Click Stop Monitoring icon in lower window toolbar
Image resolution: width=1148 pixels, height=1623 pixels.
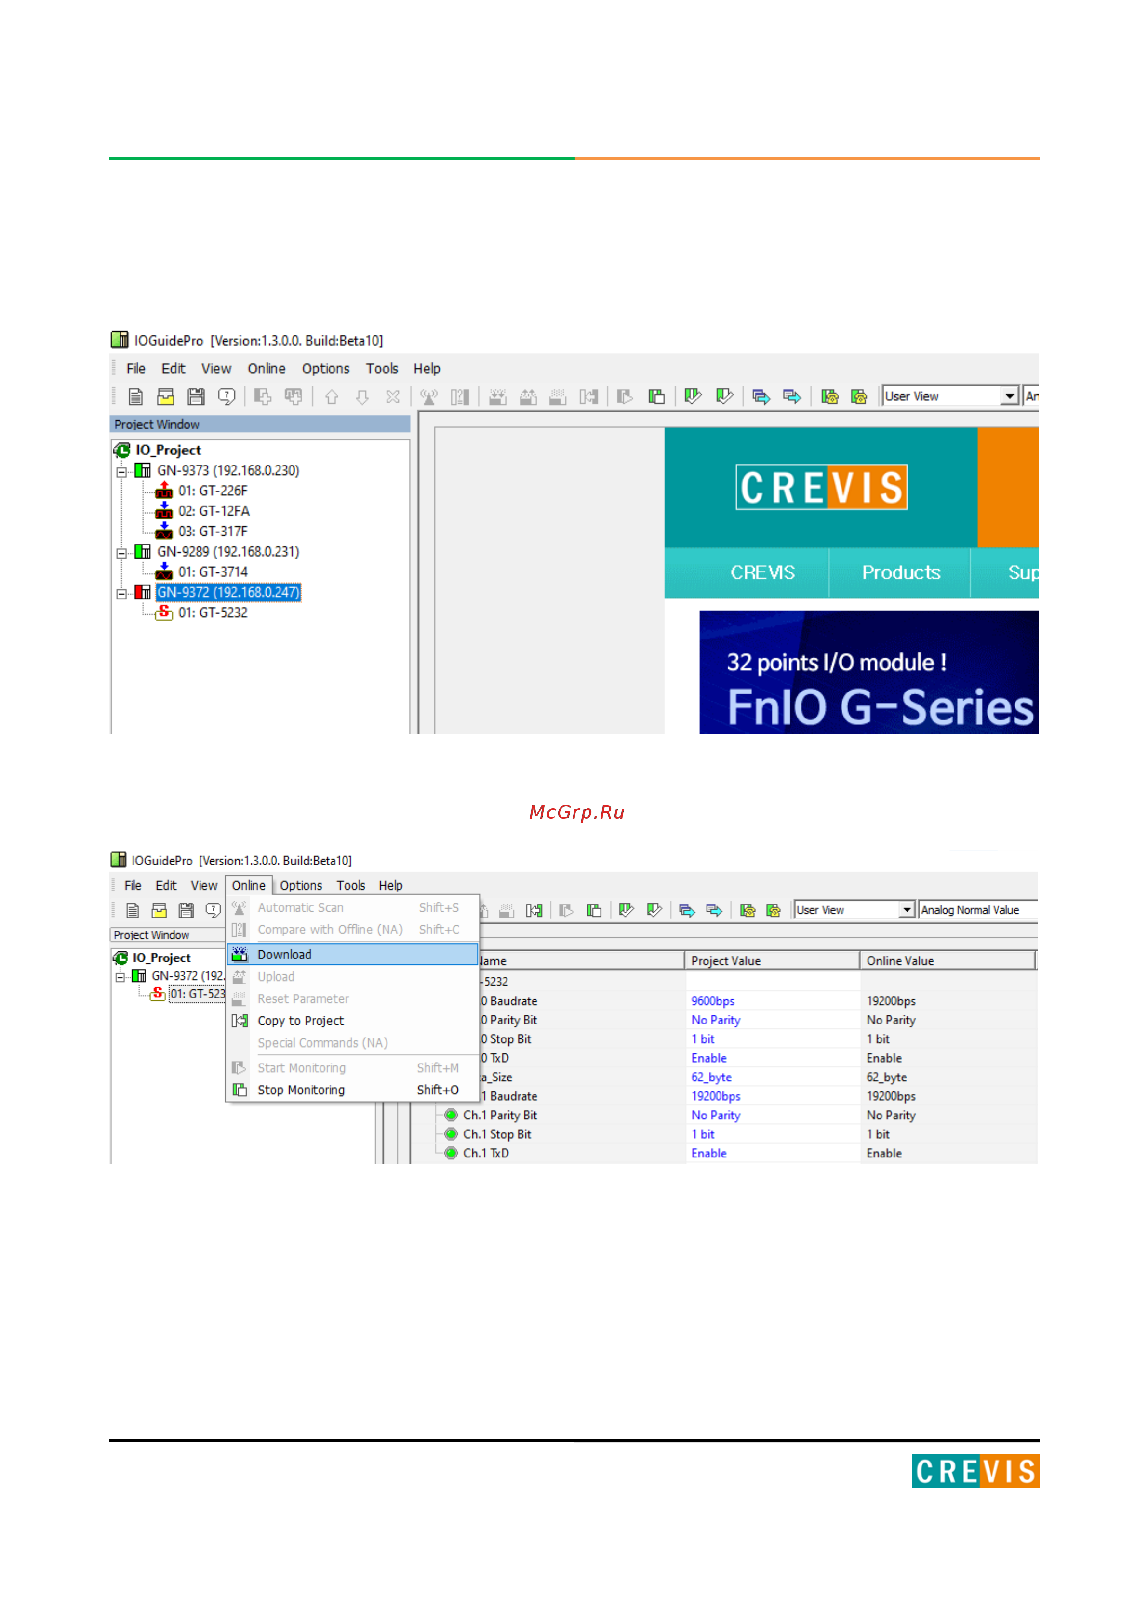coord(594,910)
